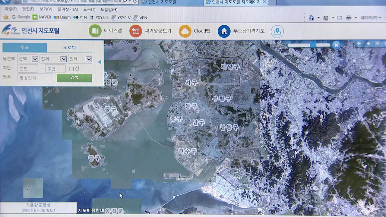Image resolution: width=386 pixels, height=217 pixels.
Task: Click the 본번 input field
Action: (x=28, y=69)
